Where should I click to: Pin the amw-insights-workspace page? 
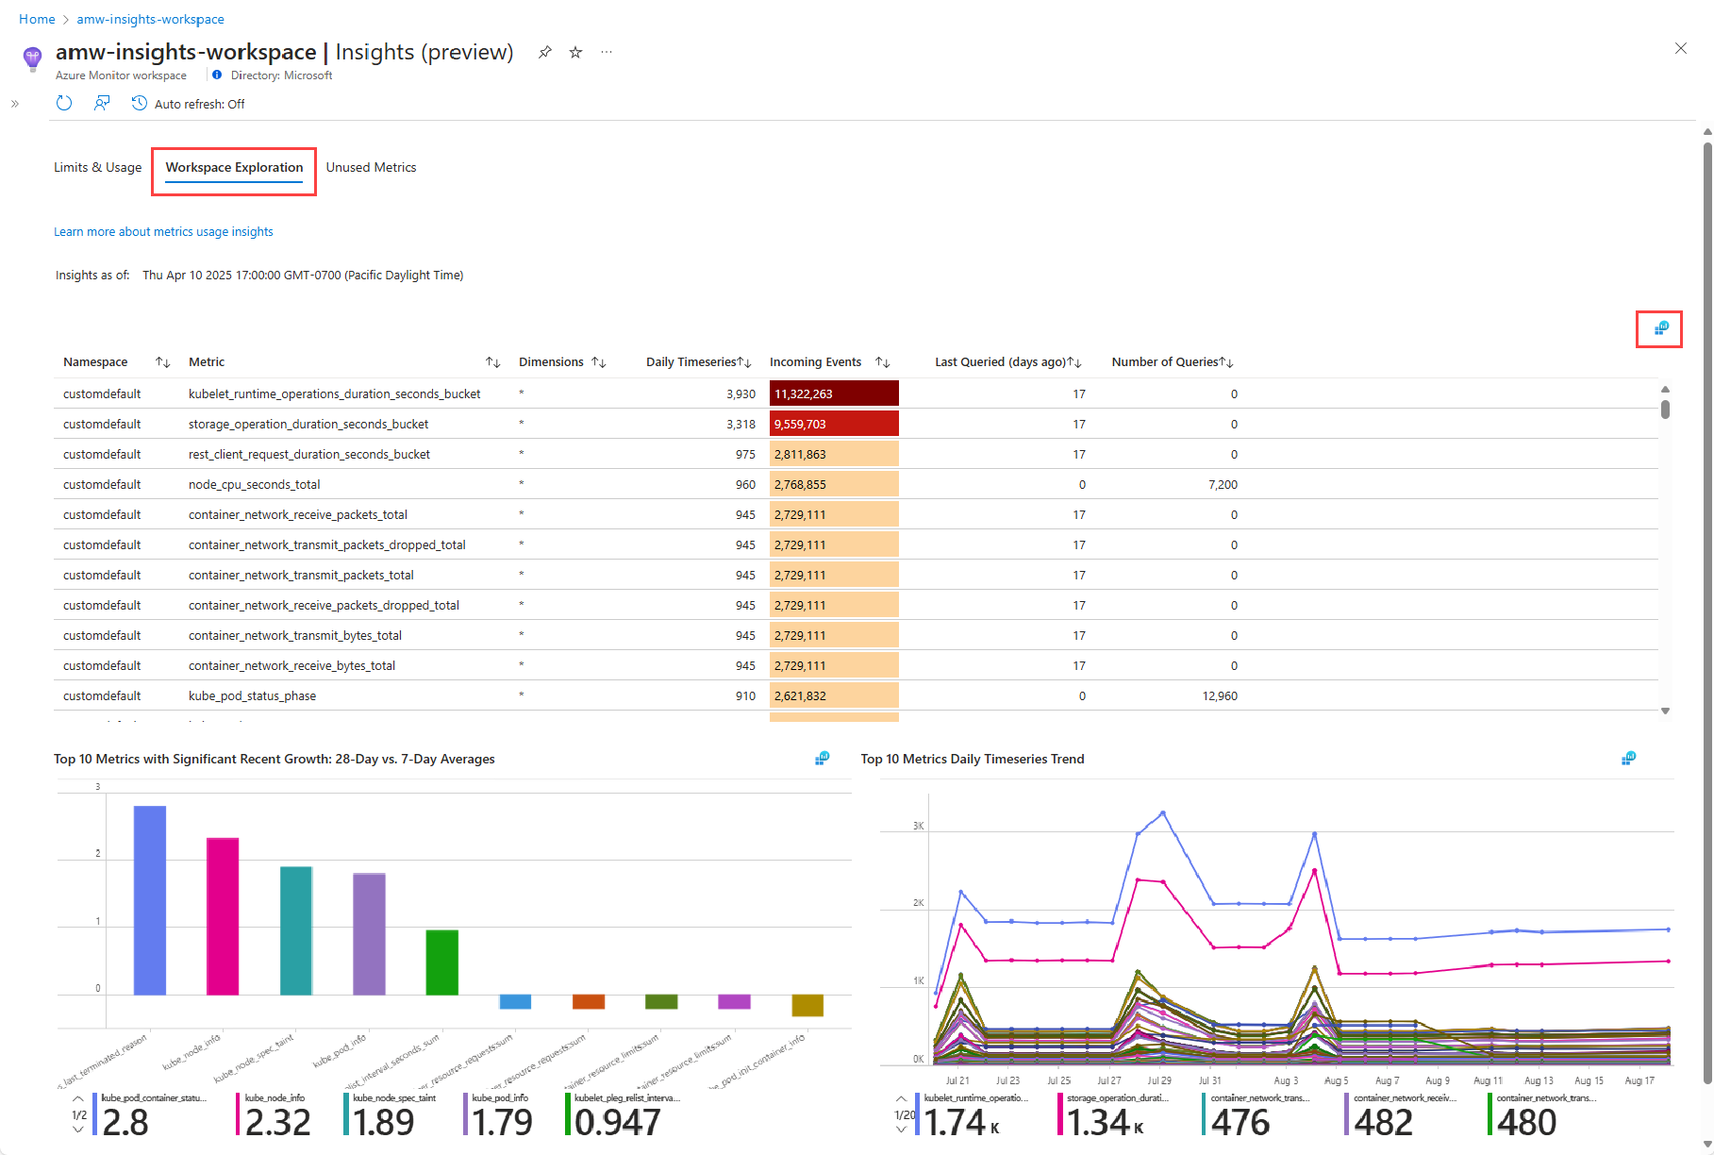coord(545,53)
